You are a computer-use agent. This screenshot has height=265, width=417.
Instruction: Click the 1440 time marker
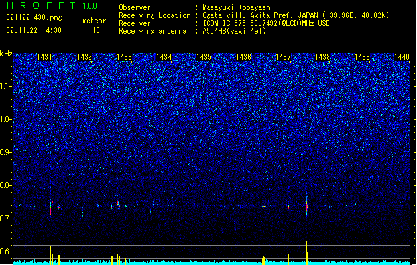pyautogui.click(x=402, y=57)
